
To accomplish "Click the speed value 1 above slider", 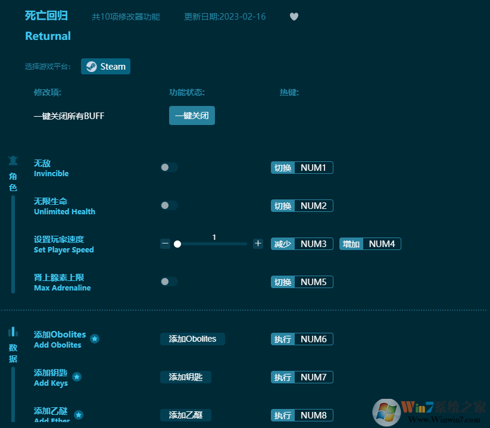I will (214, 237).
